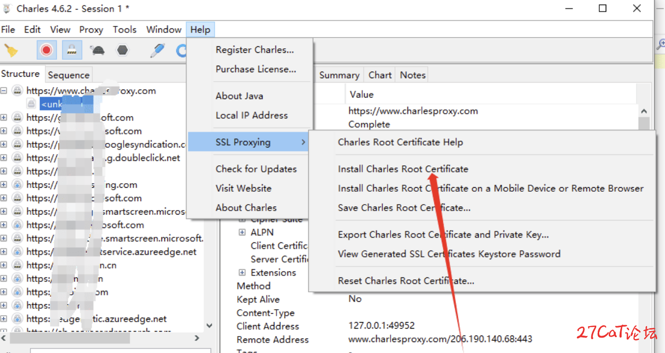Toggle recording with the red record button
Image resolution: width=665 pixels, height=353 pixels.
[x=46, y=50]
